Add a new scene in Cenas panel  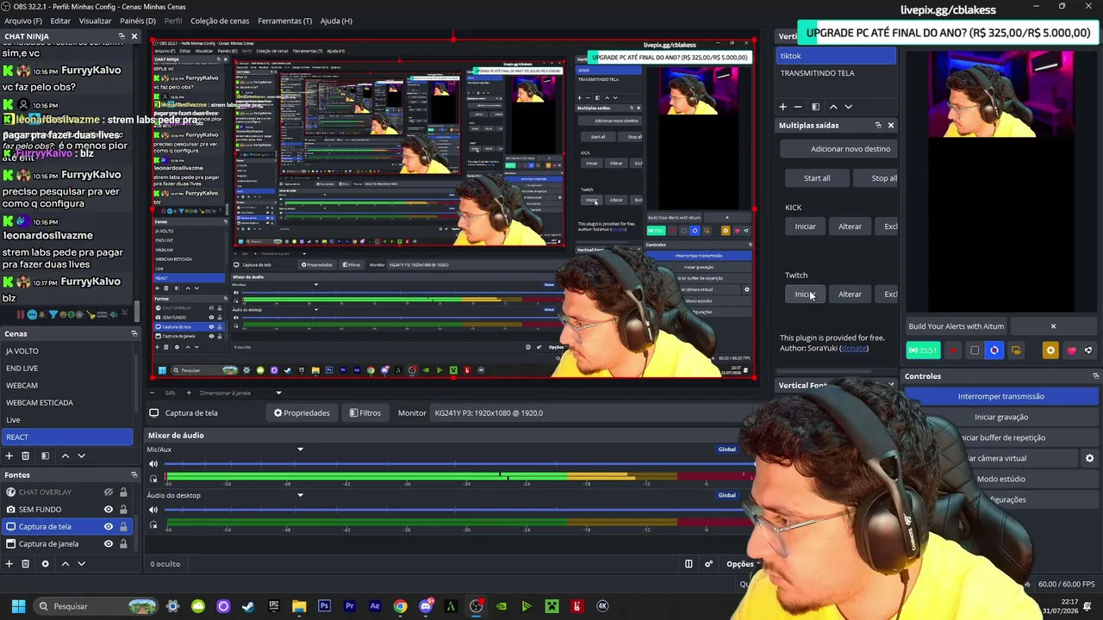click(x=9, y=456)
